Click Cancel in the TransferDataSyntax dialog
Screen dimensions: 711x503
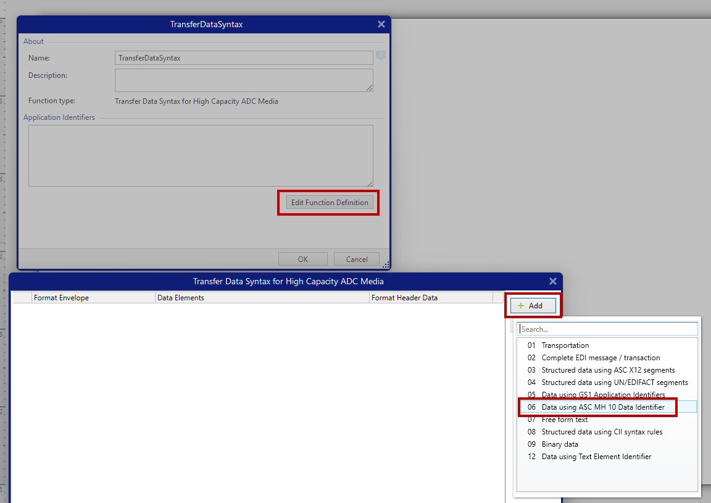[x=356, y=259]
